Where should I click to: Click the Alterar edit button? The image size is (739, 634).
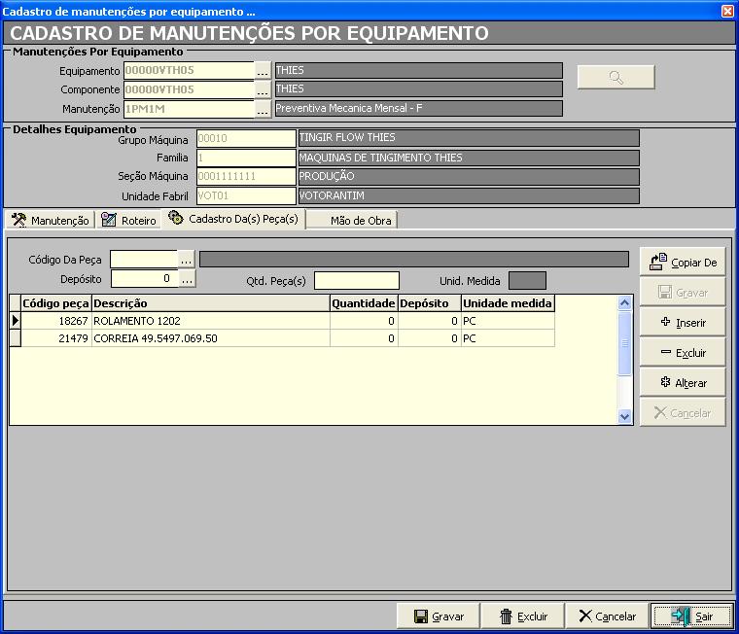click(x=683, y=383)
